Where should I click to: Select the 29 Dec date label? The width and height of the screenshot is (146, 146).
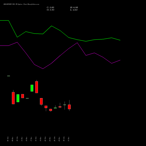point(59,139)
